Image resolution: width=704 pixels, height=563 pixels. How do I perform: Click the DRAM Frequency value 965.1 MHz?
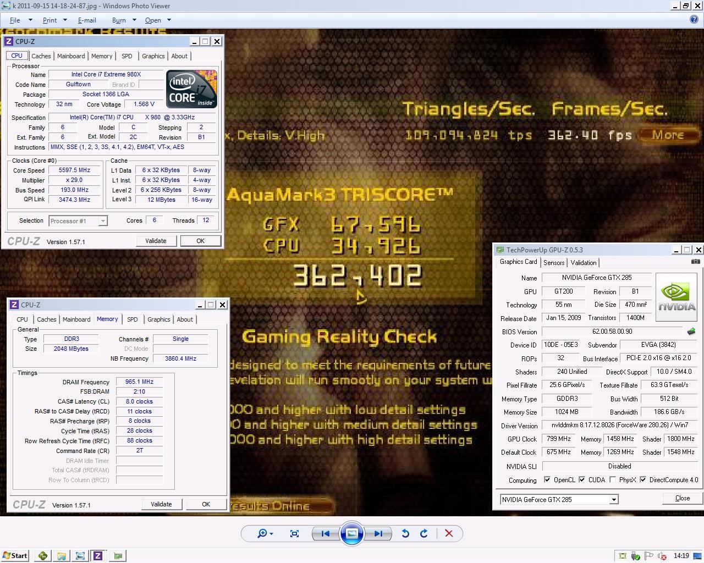(x=139, y=382)
